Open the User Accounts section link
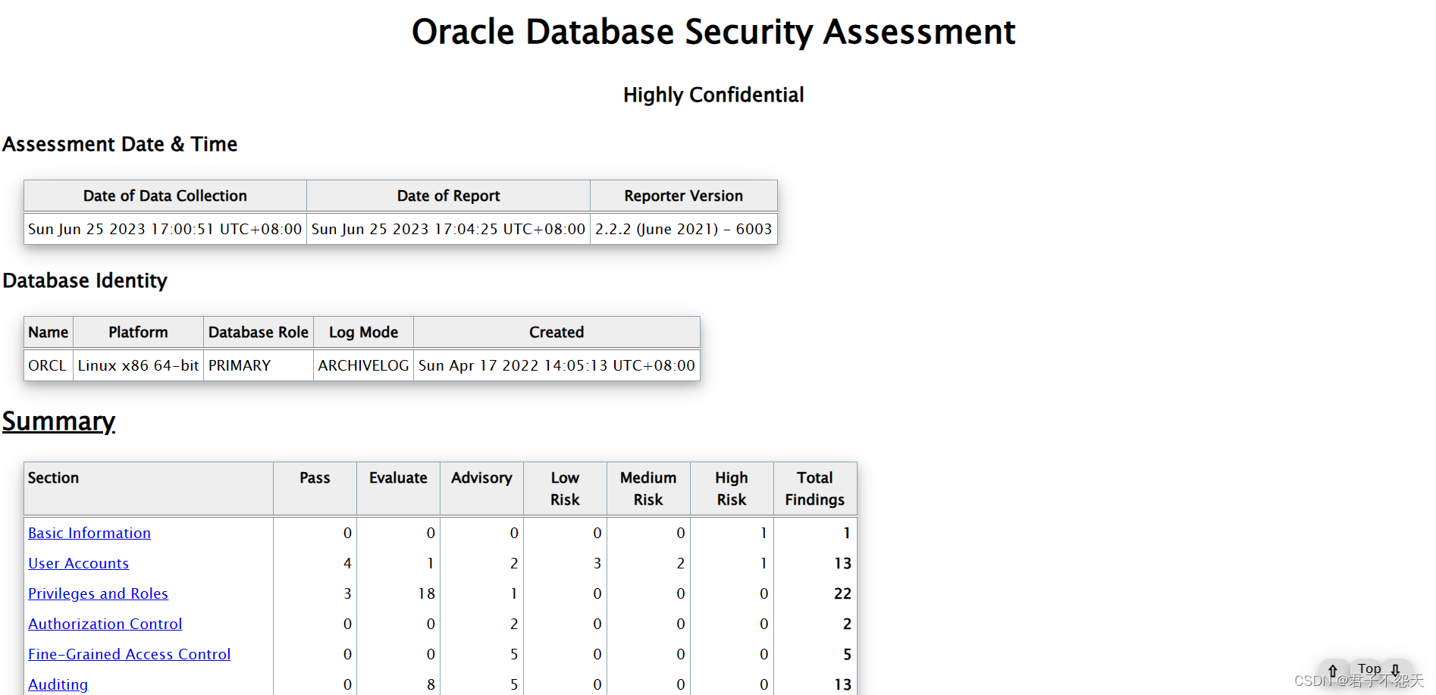1436x695 pixels. 79,563
